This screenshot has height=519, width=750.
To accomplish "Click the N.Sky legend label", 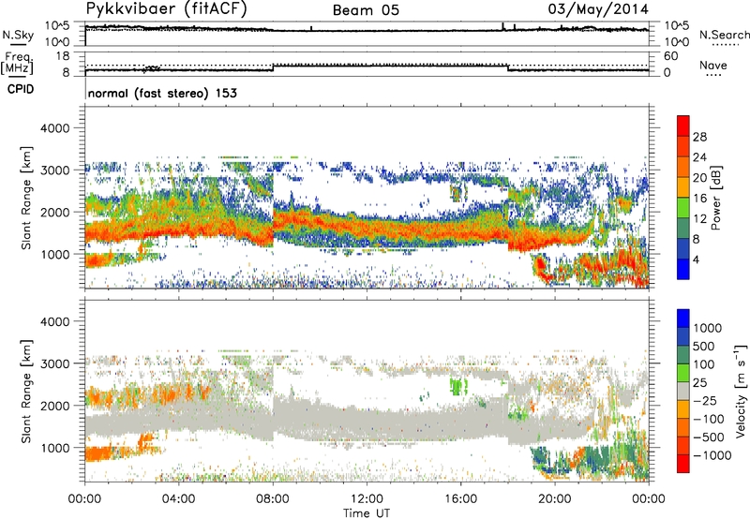I will [x=18, y=35].
